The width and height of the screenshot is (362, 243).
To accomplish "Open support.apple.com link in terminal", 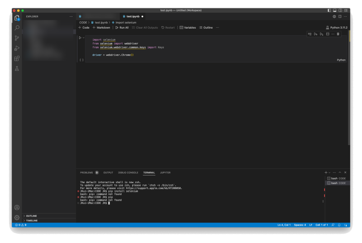I will pos(154,188).
